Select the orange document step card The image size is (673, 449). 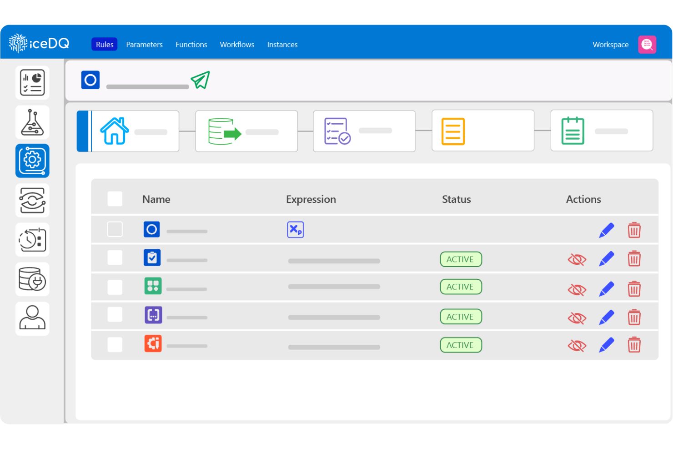483,131
